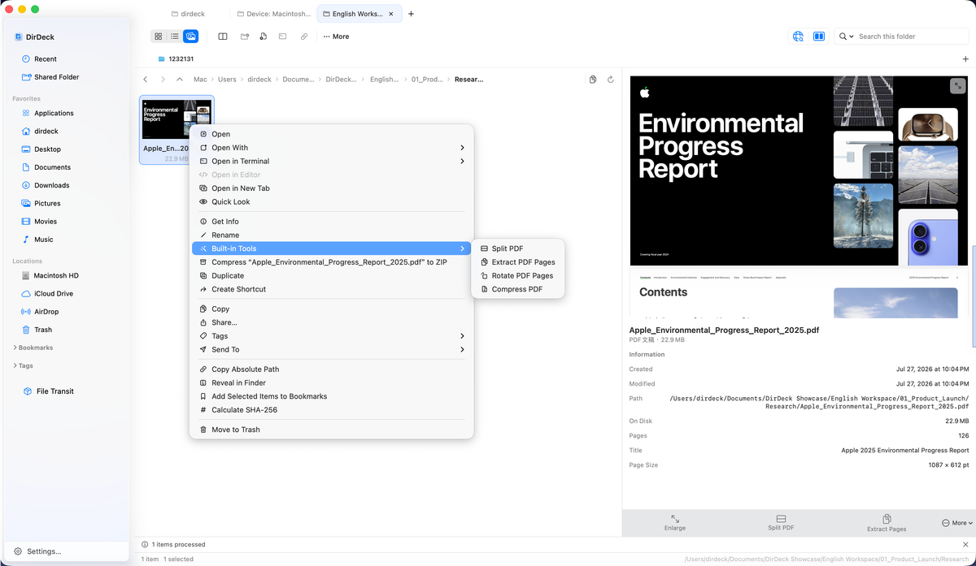
Task: Go back with the left arrow
Action: coord(145,80)
